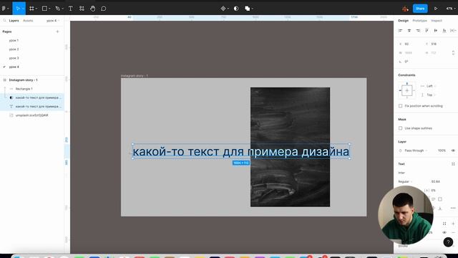Select the Pen tool
Image resolution: width=458 pixels, height=258 pixels.
[57, 9]
